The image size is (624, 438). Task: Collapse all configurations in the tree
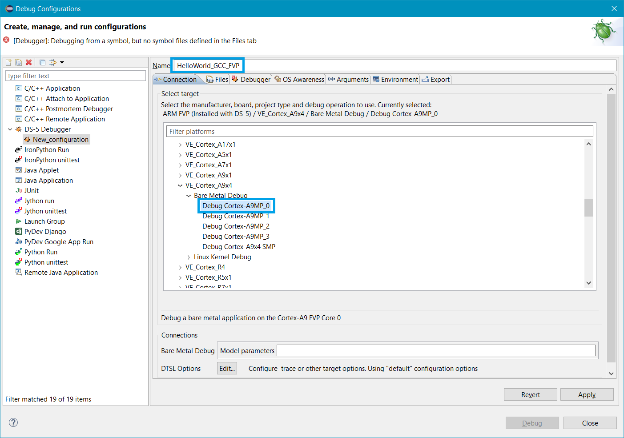[42, 63]
